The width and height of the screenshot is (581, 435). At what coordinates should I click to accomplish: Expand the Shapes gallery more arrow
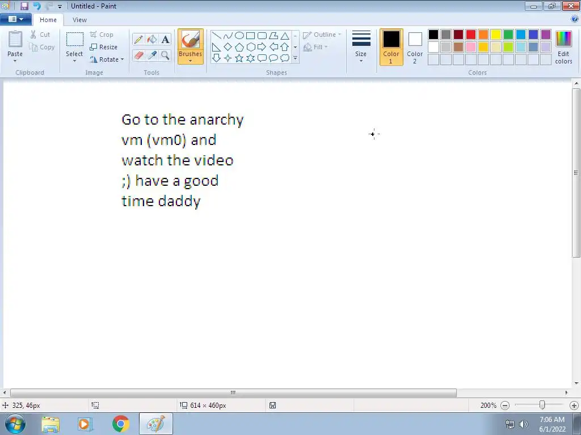tap(295, 58)
